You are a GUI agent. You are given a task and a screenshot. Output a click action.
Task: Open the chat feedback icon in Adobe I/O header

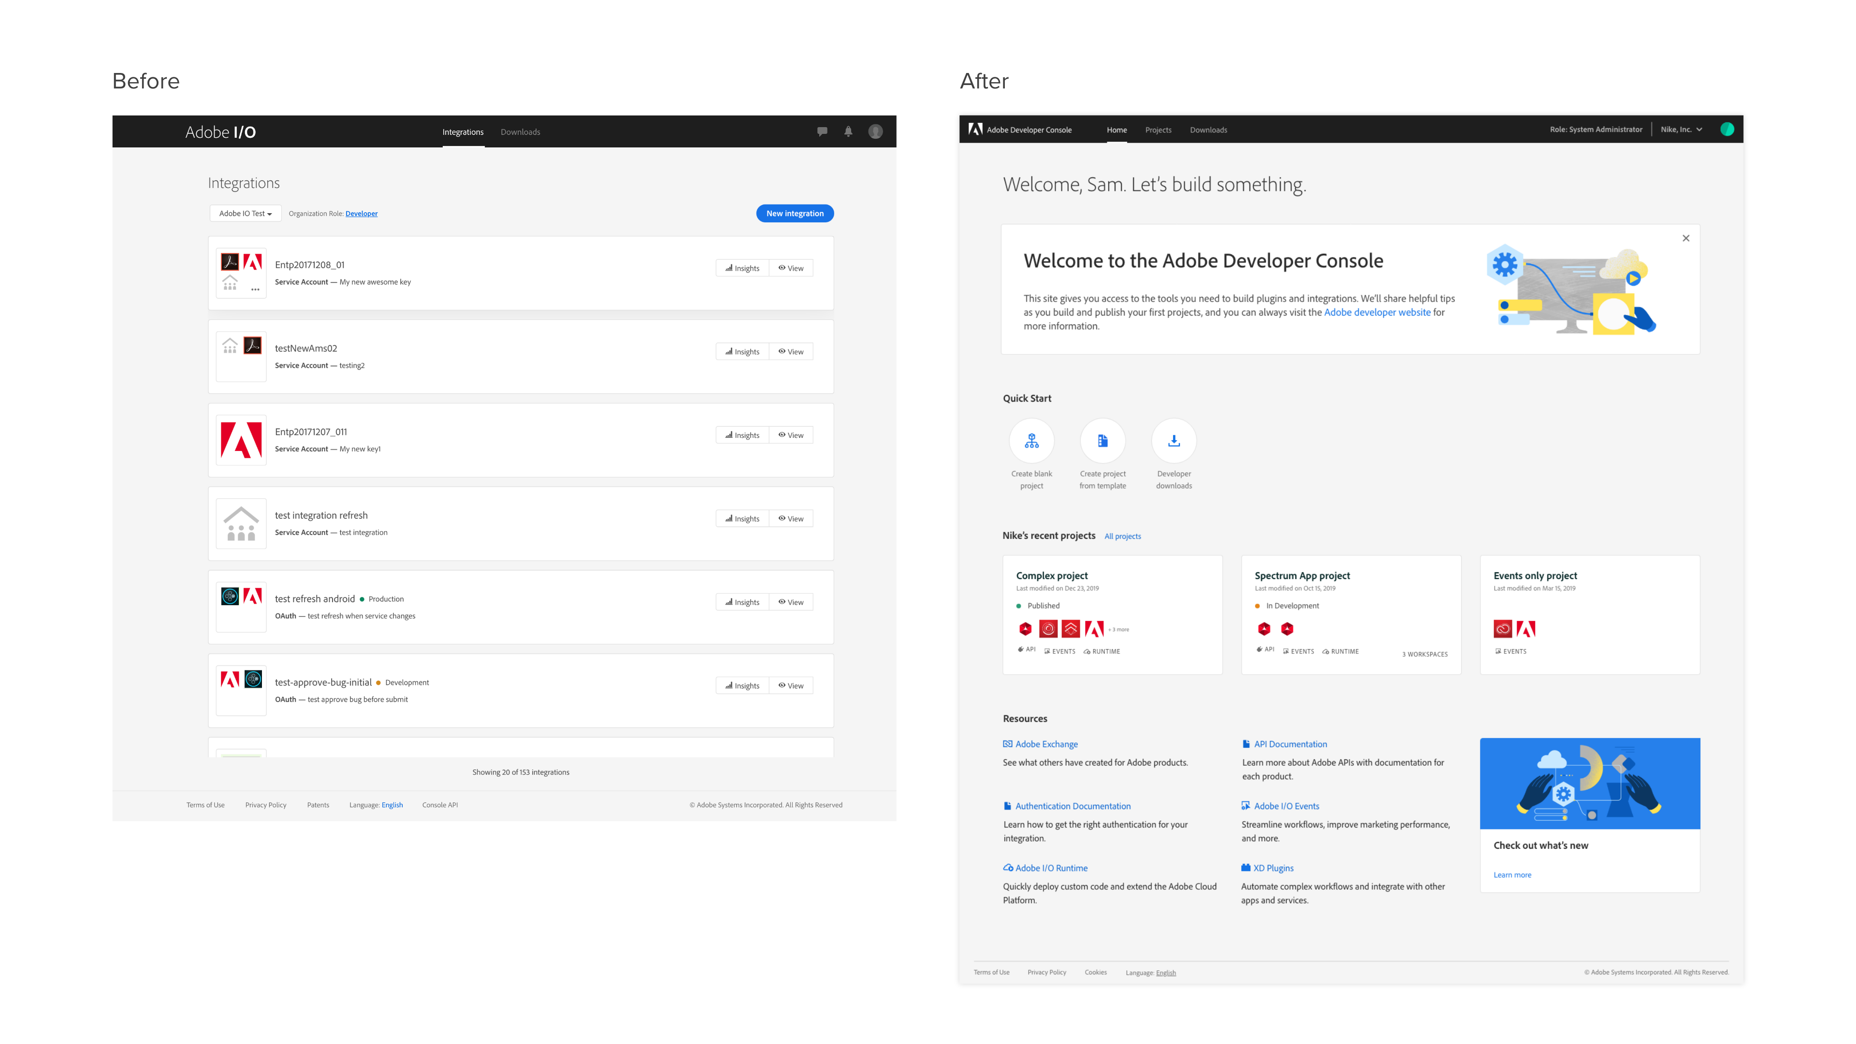822,131
